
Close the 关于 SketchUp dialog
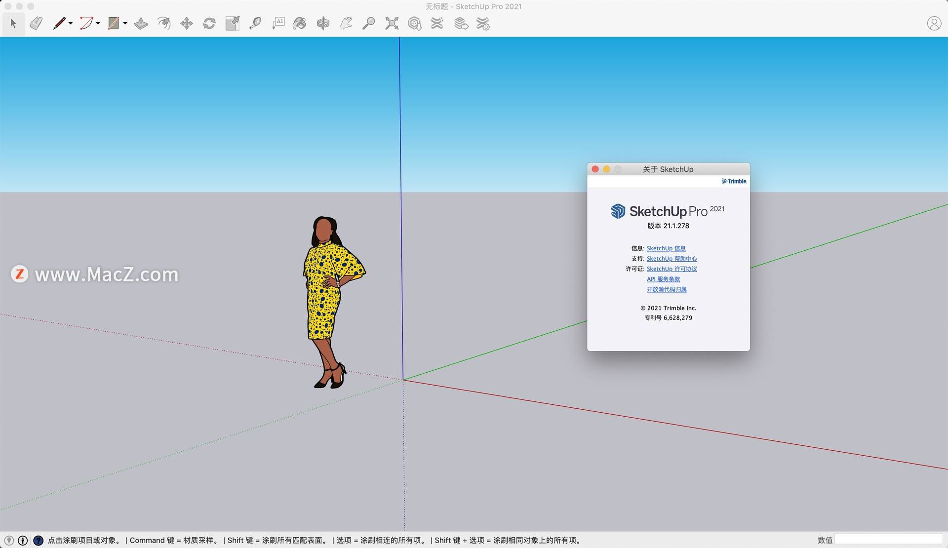pos(595,169)
